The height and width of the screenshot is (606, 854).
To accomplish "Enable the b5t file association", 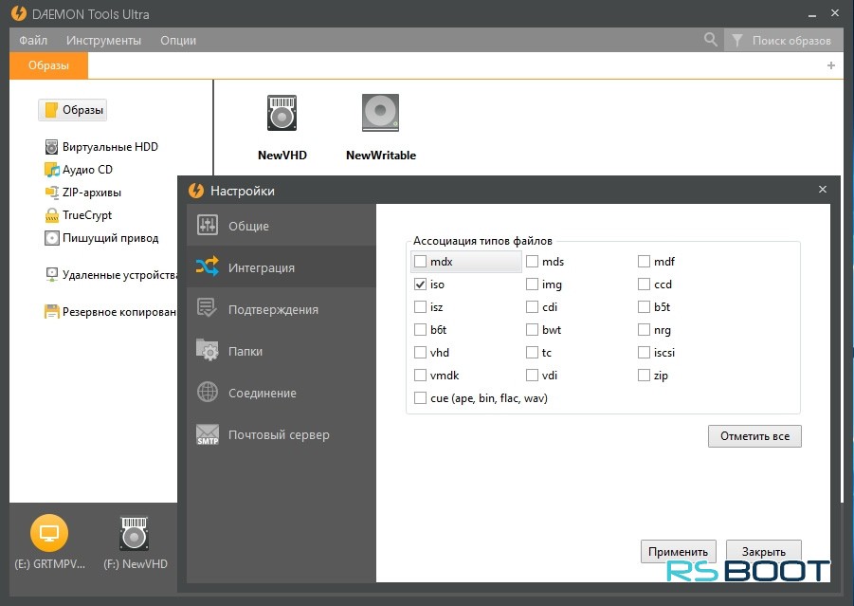I will pos(644,307).
